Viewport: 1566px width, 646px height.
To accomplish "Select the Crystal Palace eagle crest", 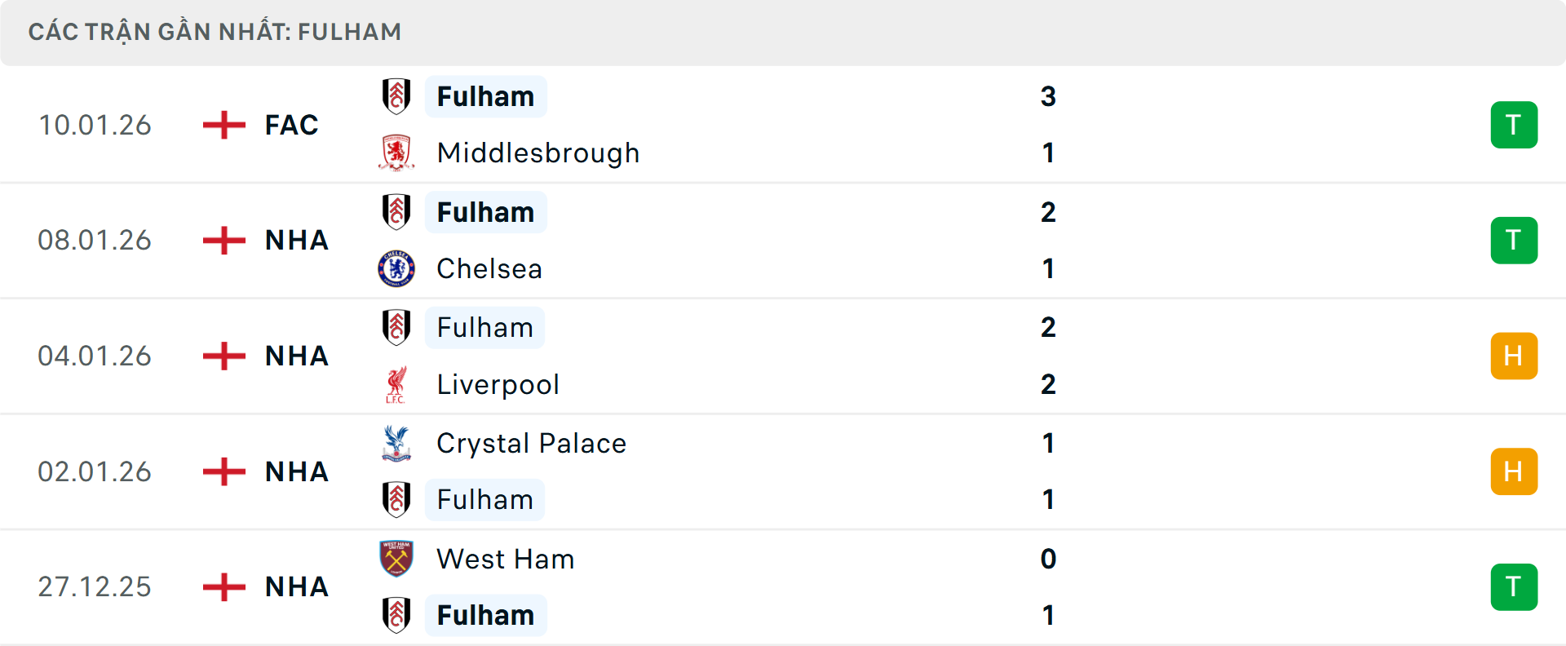I will (x=396, y=443).
